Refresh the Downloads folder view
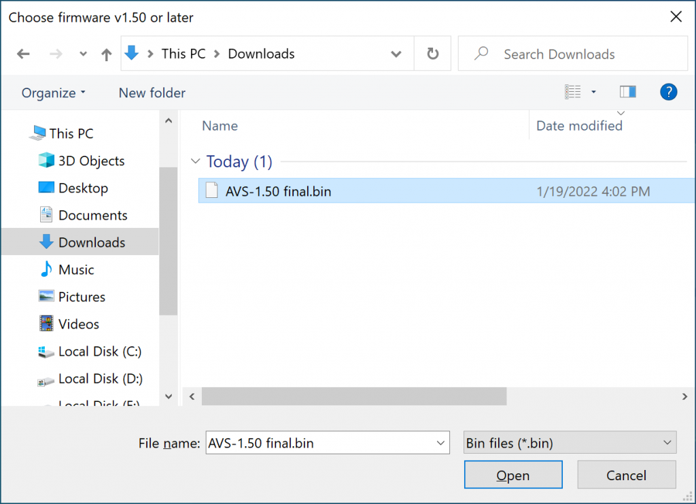Image resolution: width=696 pixels, height=504 pixels. (432, 54)
